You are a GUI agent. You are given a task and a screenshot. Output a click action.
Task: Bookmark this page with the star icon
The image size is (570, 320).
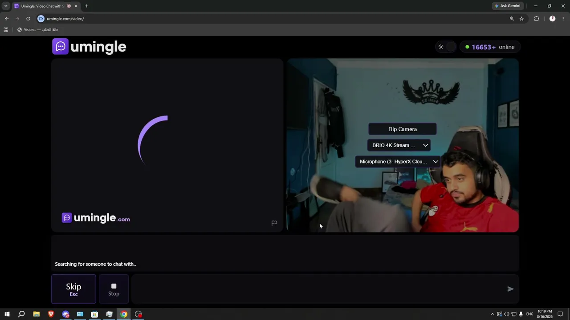(x=521, y=19)
